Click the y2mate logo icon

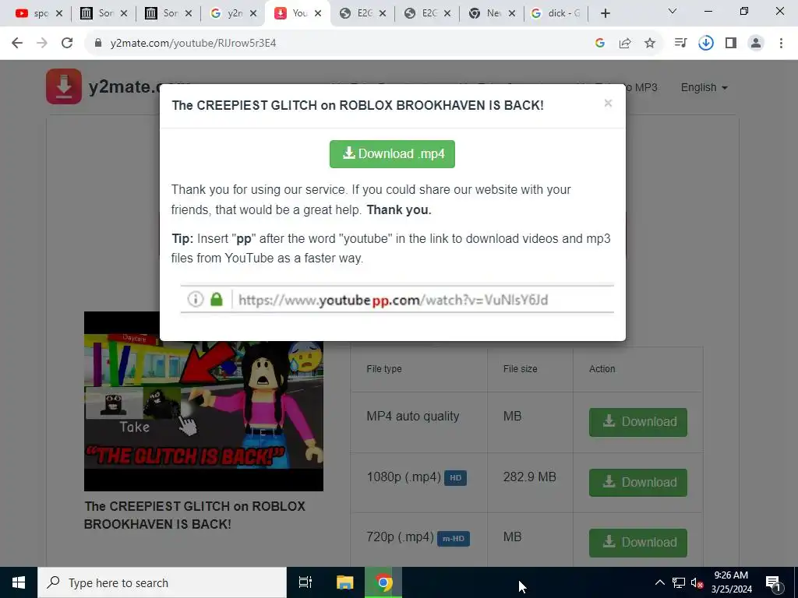64,86
